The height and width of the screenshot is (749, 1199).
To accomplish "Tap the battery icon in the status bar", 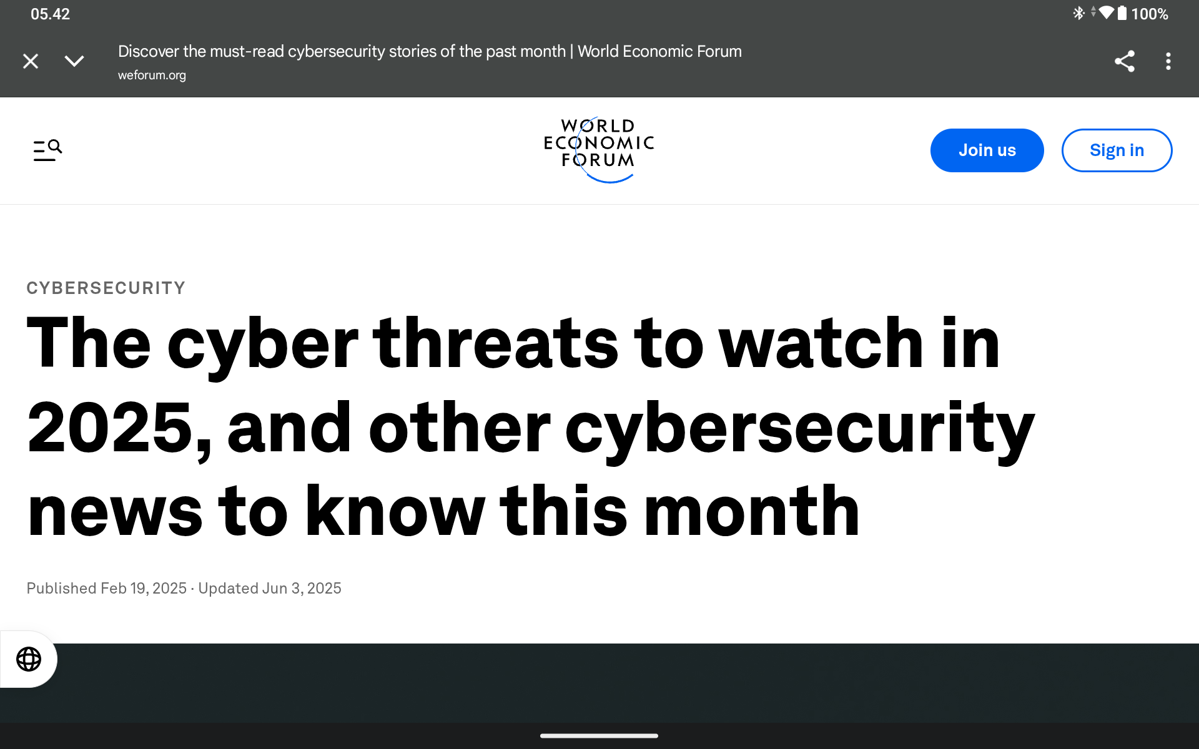I will [x=1122, y=13].
